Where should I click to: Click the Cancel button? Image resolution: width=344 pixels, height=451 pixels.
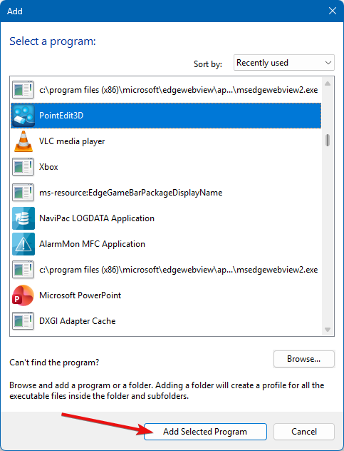(x=304, y=432)
